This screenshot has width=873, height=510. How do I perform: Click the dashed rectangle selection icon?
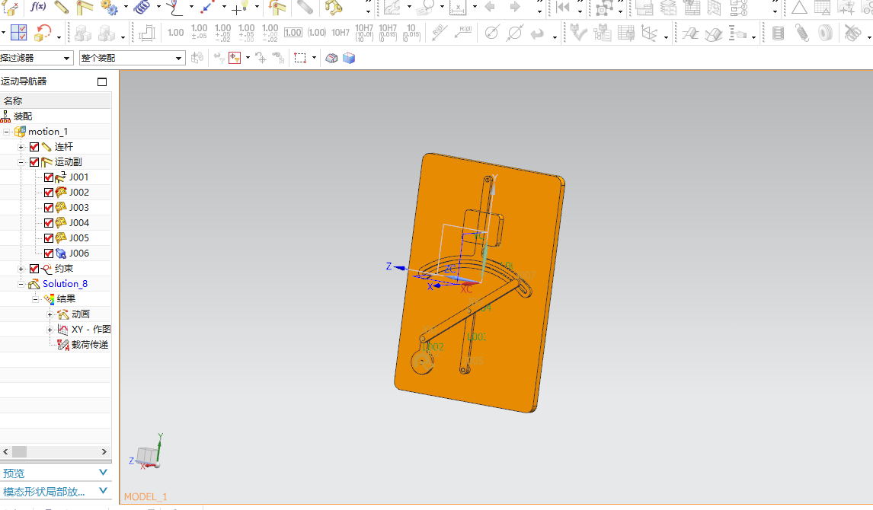tap(300, 58)
